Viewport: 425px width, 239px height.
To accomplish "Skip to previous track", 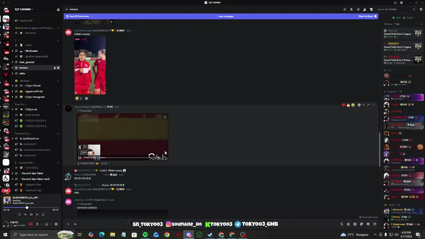I will click(25, 214).
